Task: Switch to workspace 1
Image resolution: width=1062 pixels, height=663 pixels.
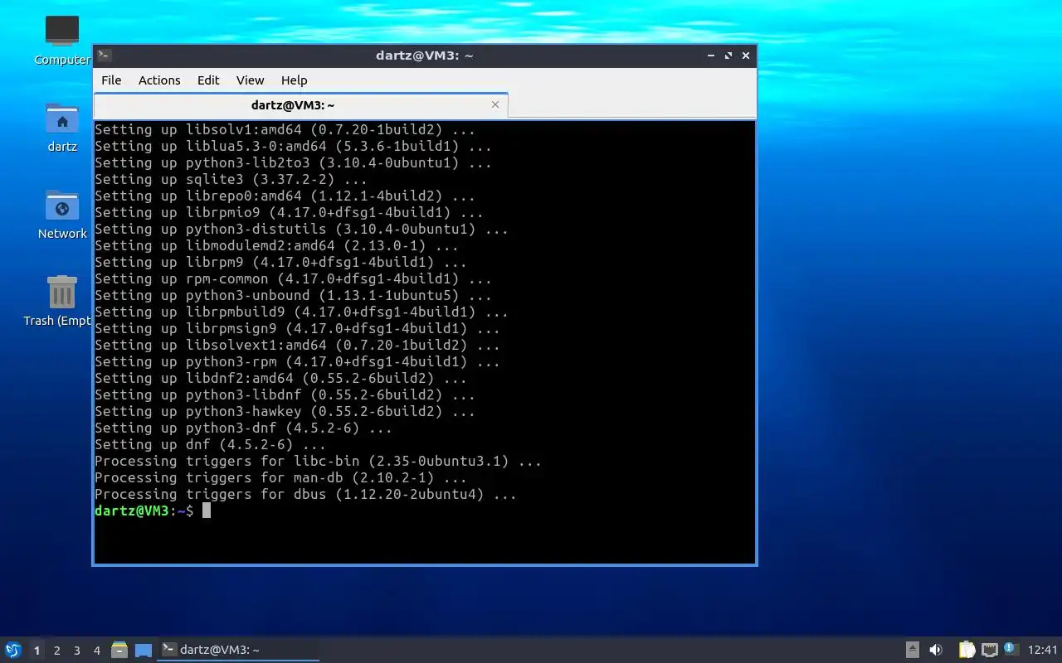Action: click(x=37, y=651)
